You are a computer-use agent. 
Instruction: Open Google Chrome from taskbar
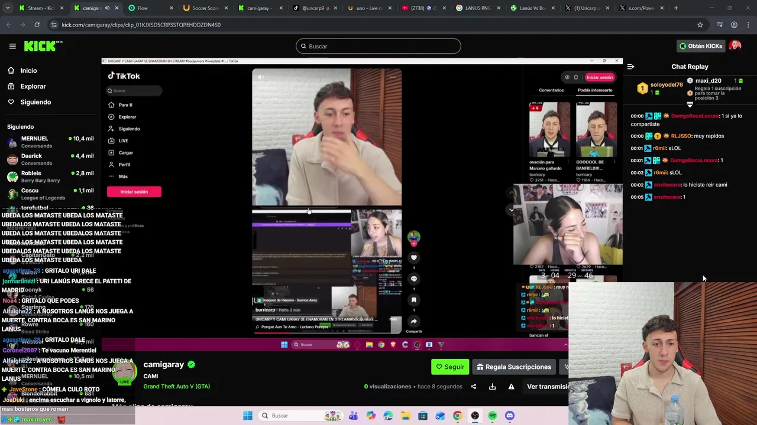[x=458, y=416]
